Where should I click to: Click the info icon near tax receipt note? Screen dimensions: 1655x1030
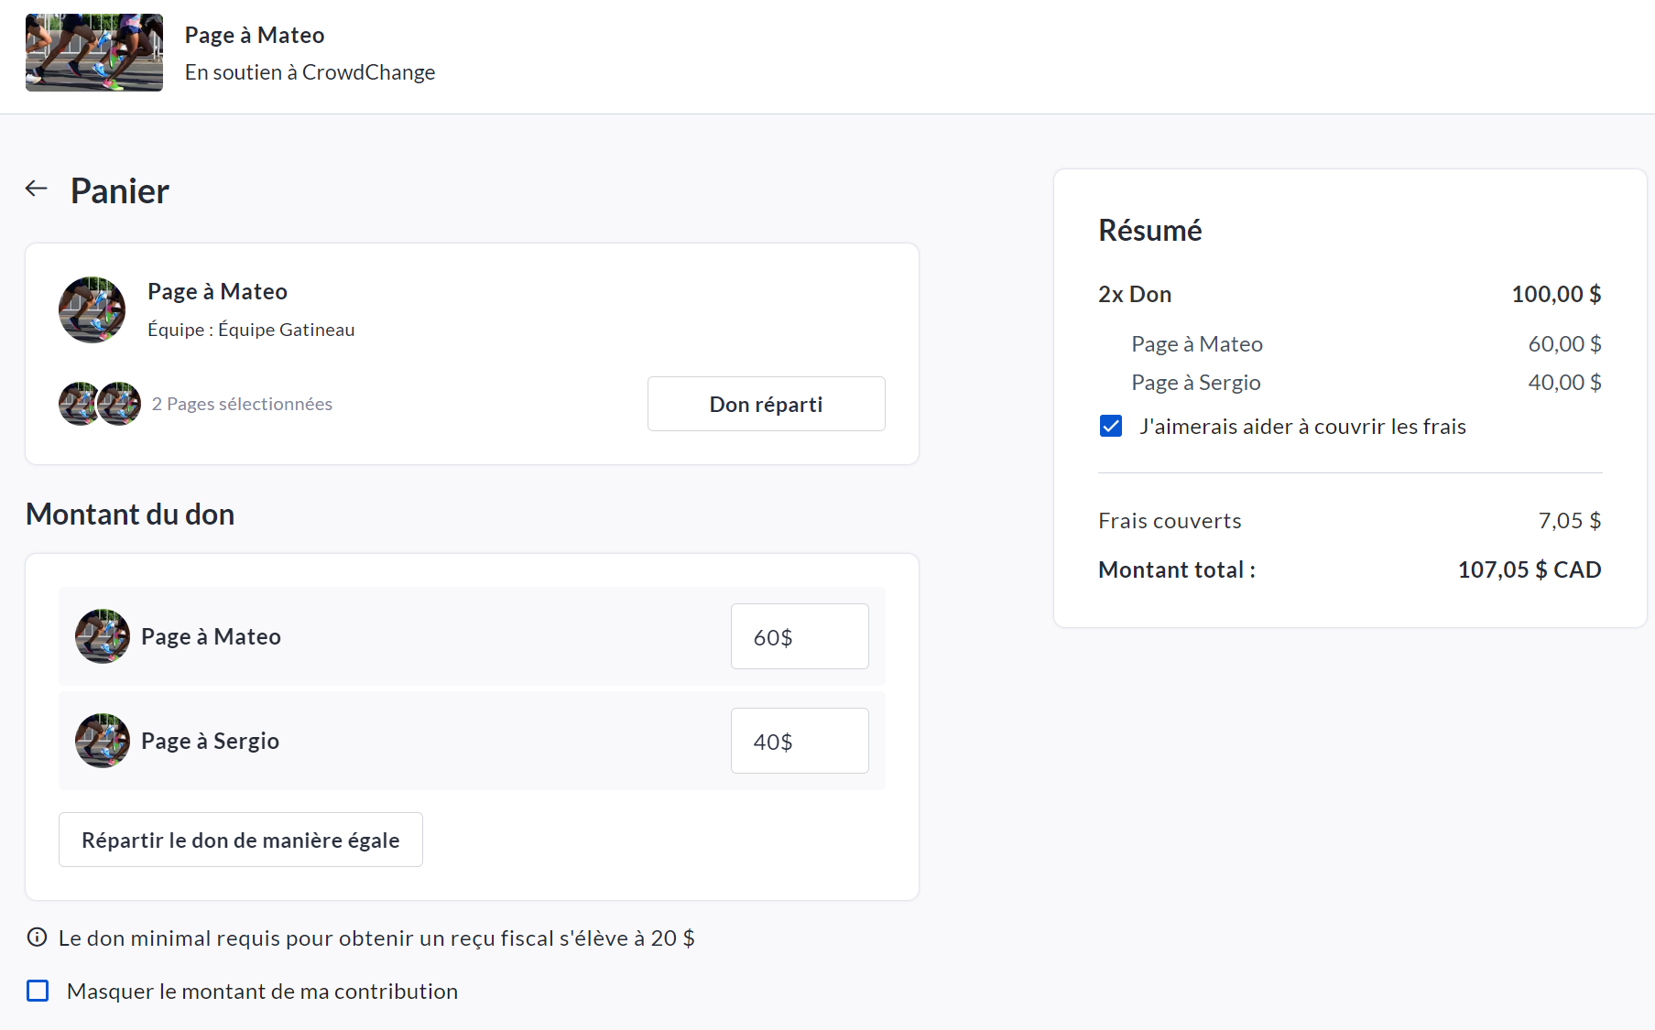(38, 938)
